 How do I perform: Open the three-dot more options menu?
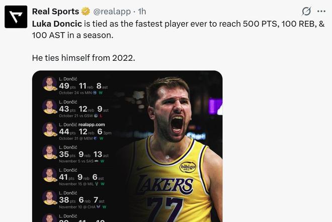(321, 12)
